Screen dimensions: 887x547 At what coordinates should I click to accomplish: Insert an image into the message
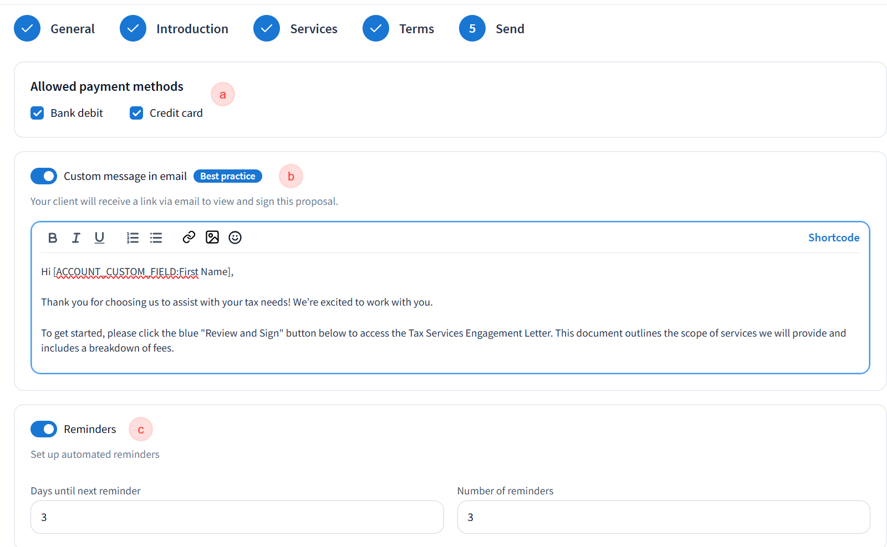click(212, 237)
